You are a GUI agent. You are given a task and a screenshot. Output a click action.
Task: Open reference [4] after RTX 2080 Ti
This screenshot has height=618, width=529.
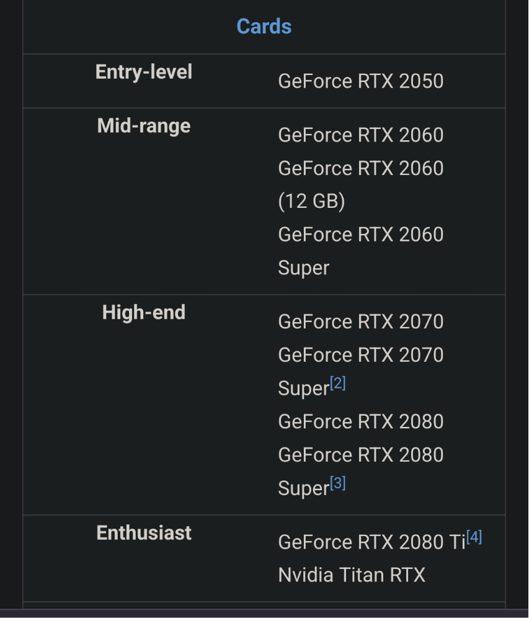click(474, 537)
